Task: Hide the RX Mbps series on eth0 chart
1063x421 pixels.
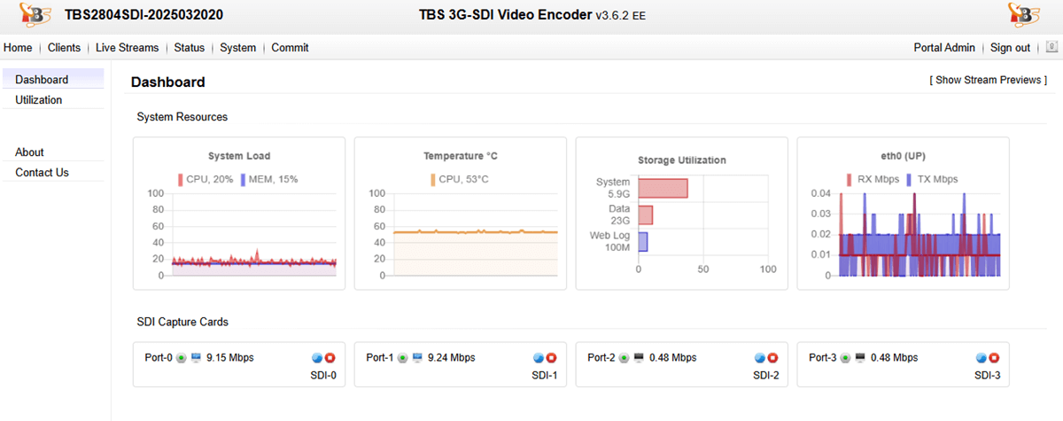Action: tap(873, 179)
